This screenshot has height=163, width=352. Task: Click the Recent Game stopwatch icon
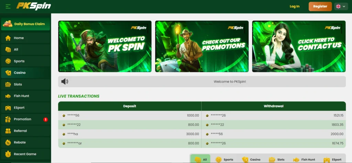click(8, 154)
